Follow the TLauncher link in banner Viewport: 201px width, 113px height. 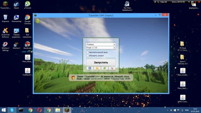point(90,77)
